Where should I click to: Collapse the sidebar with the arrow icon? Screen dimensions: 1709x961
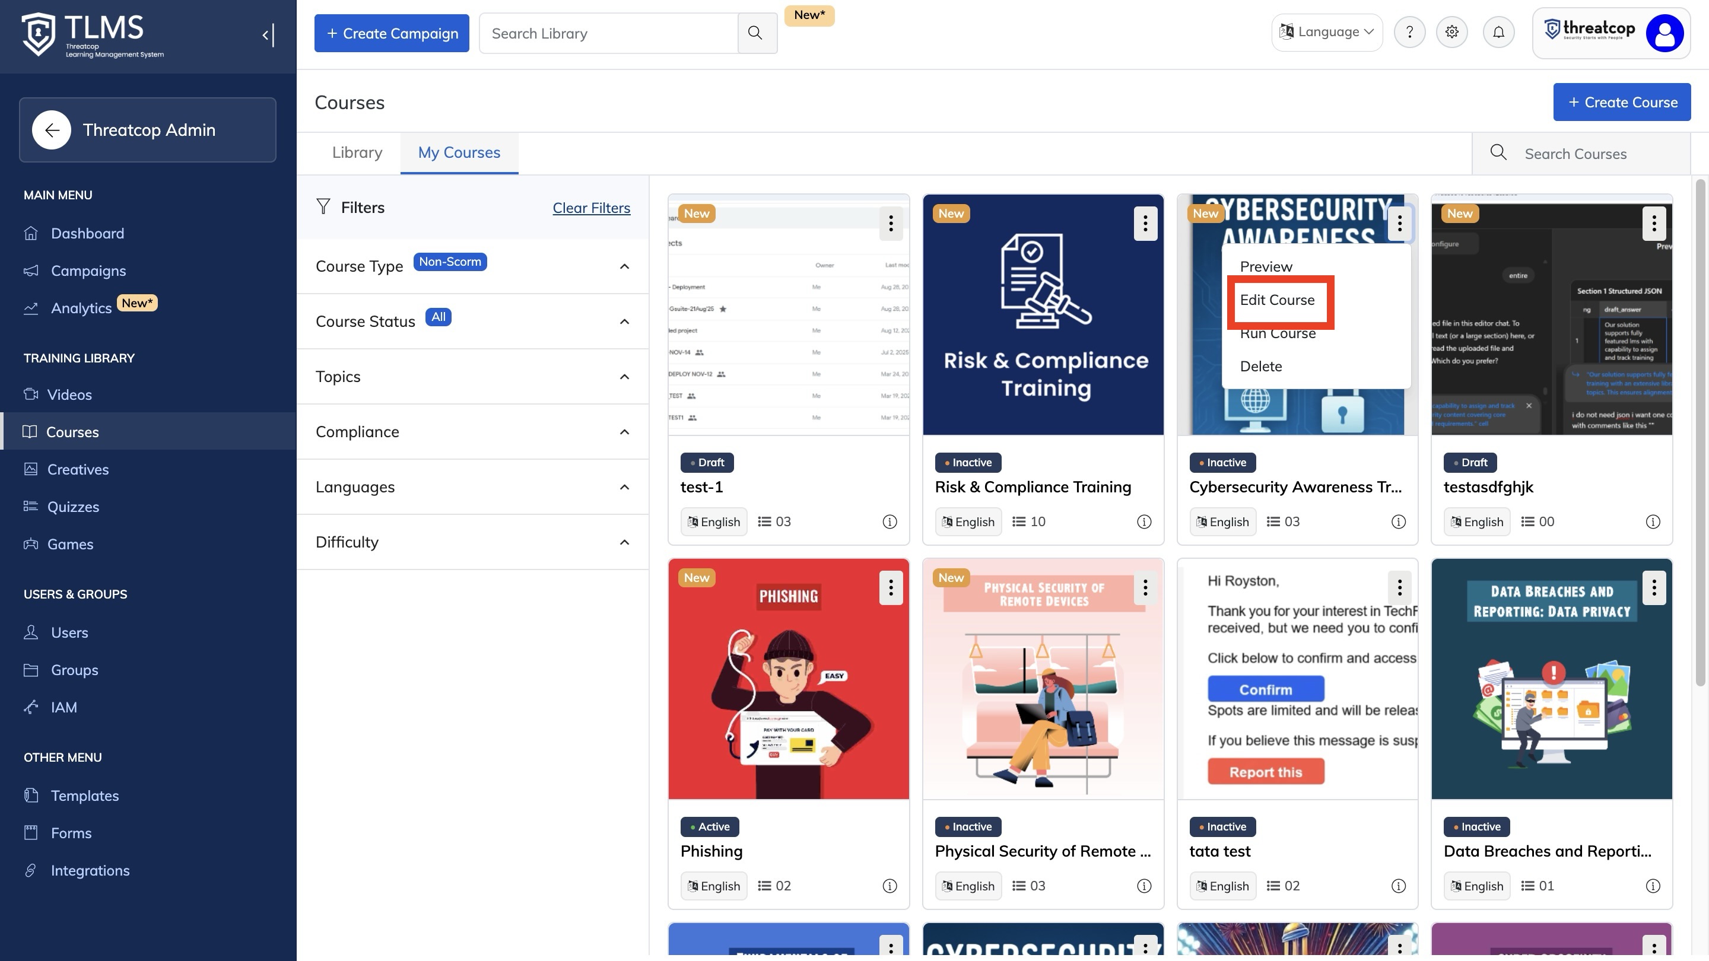pyautogui.click(x=268, y=34)
